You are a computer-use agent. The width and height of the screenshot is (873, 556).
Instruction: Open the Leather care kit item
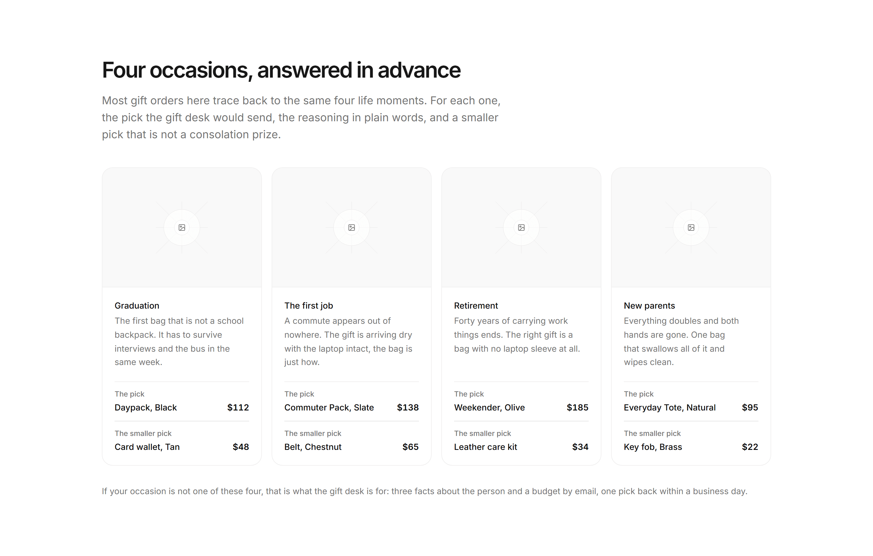pyautogui.click(x=485, y=447)
